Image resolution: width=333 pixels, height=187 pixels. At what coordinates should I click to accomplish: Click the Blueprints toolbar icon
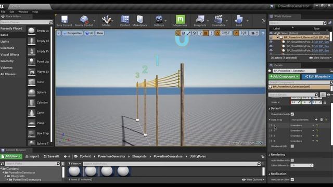click(200, 20)
